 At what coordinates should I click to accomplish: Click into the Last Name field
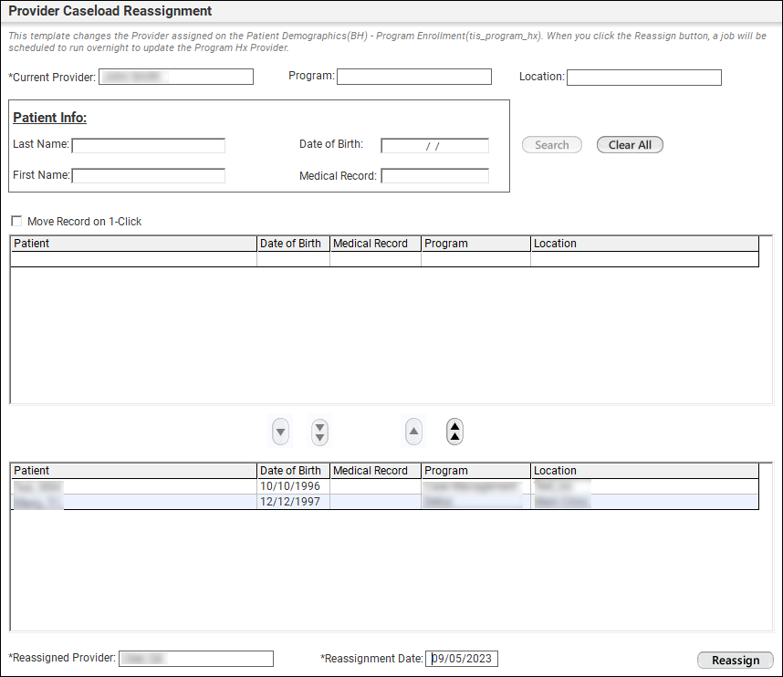[x=149, y=146]
